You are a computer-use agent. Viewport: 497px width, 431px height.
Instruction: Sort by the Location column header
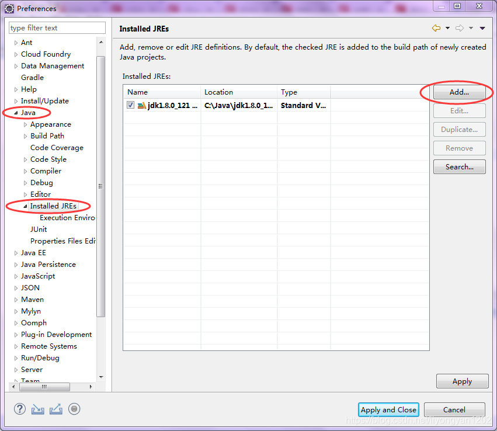[239, 92]
